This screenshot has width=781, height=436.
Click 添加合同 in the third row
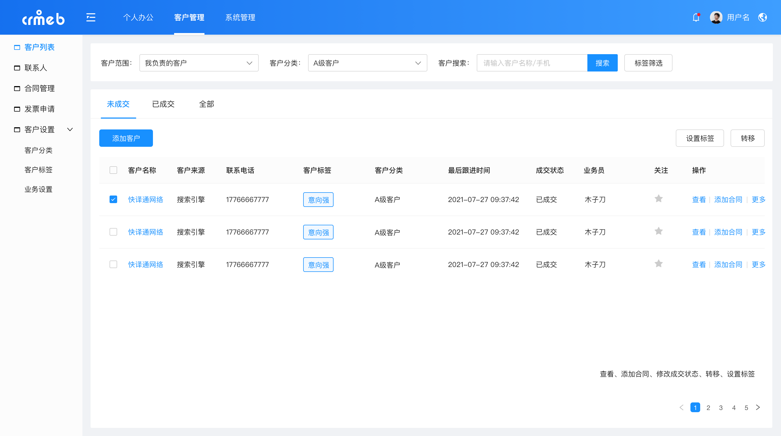pyautogui.click(x=728, y=264)
